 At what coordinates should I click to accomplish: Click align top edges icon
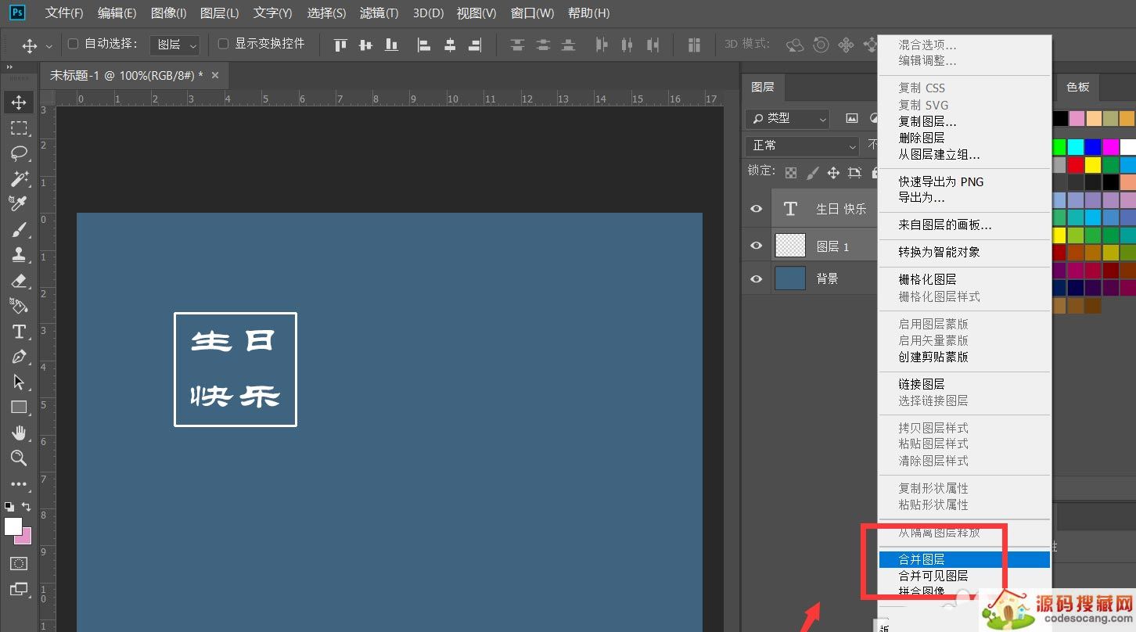[340, 45]
